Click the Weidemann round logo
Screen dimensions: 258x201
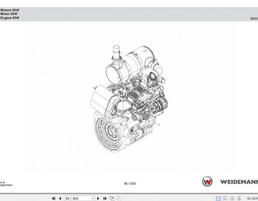point(207,181)
